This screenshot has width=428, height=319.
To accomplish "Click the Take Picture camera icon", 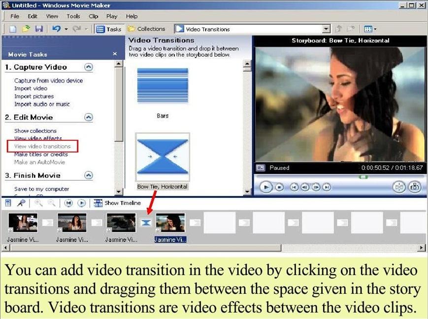I will point(415,187).
